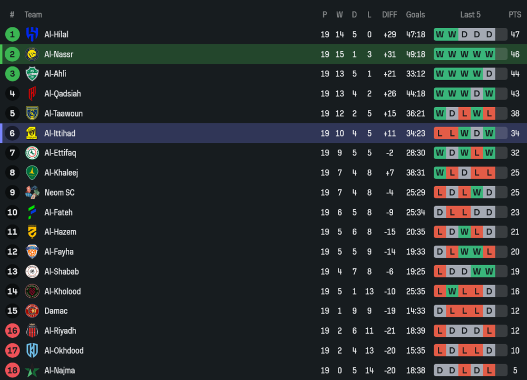The height and width of the screenshot is (380, 527).
Task: Click the Al-Khaleej team name
Action: (61, 173)
